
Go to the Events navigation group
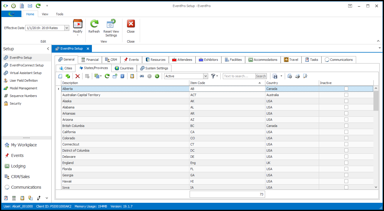point(26,155)
